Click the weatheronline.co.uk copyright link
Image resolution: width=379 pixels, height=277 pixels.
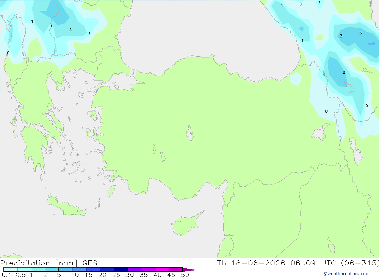[x=347, y=274]
